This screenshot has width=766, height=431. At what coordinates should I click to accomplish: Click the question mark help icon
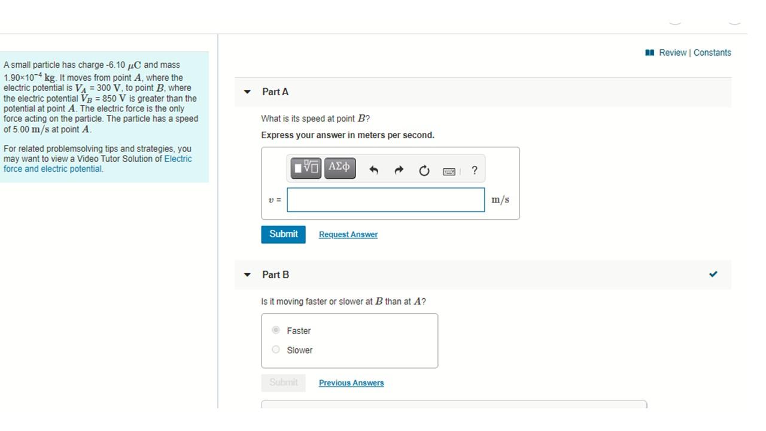point(475,170)
